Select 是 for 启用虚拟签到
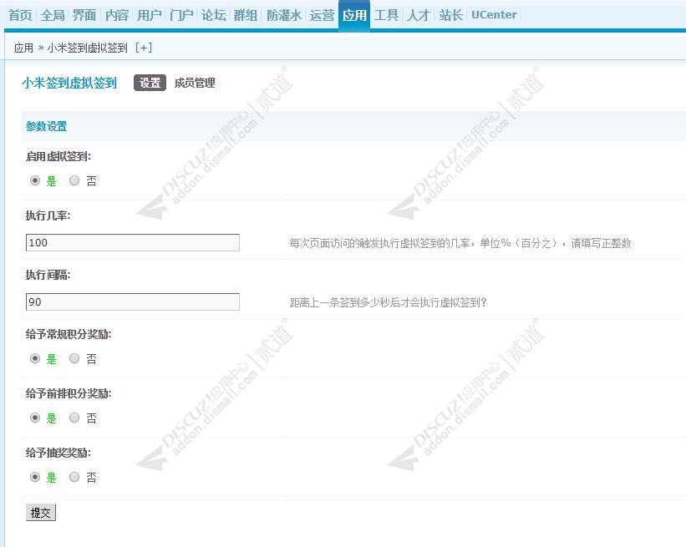This screenshot has height=547, width=686. coord(35,180)
